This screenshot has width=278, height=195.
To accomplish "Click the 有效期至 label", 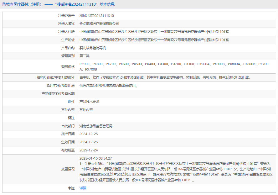I will [x=68, y=150].
